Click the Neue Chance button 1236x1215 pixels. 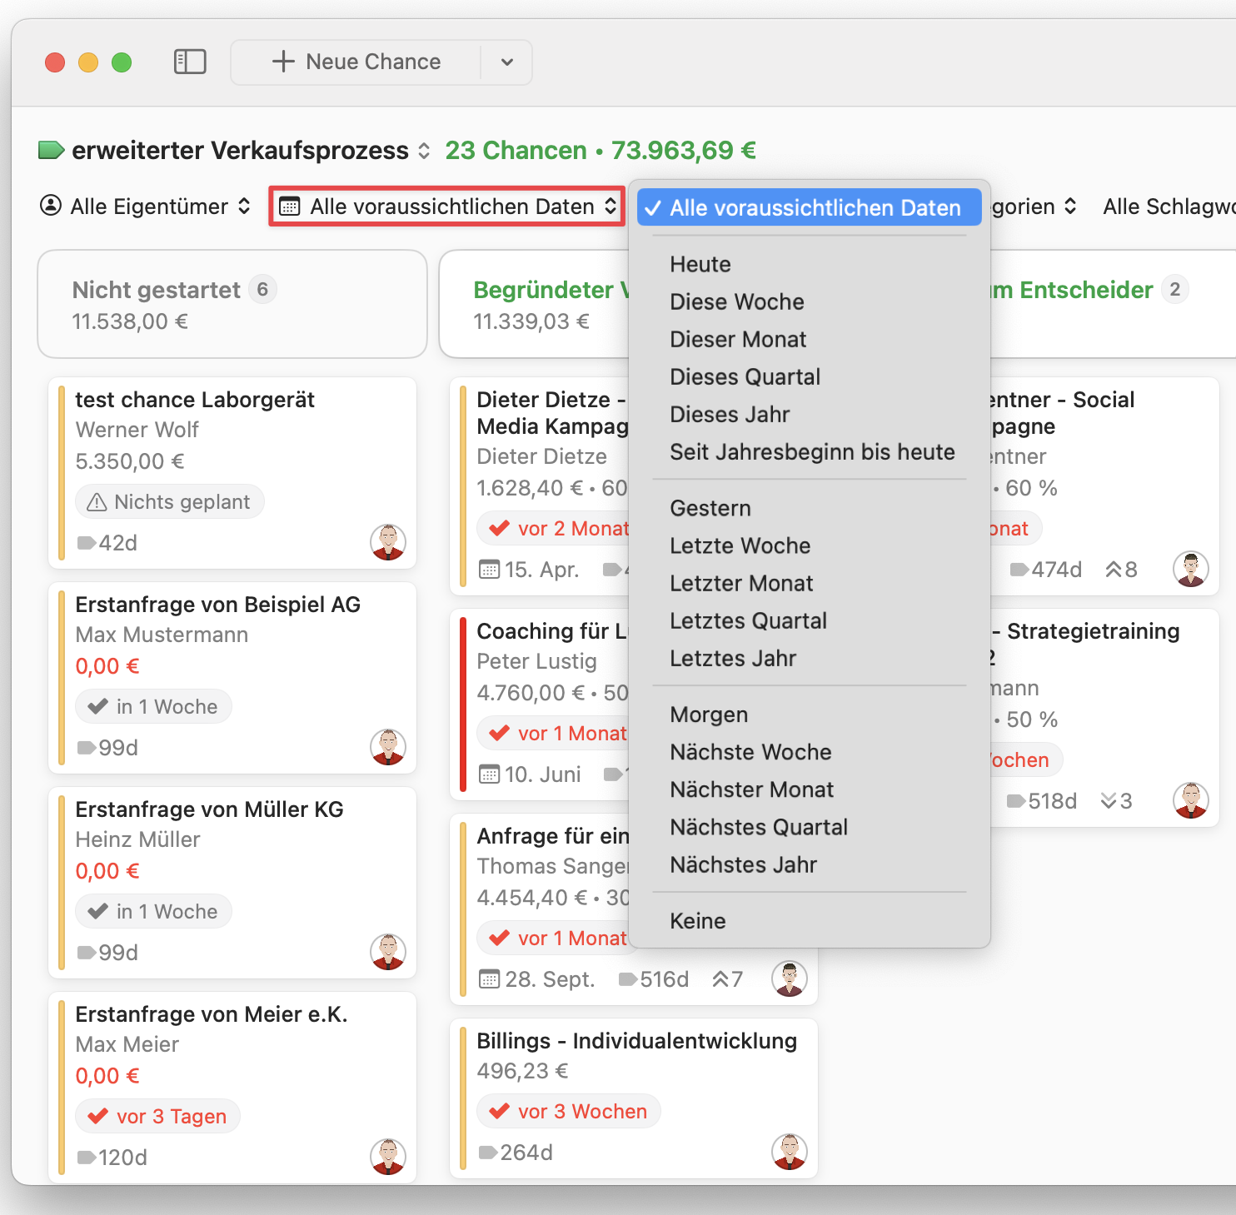click(x=356, y=62)
